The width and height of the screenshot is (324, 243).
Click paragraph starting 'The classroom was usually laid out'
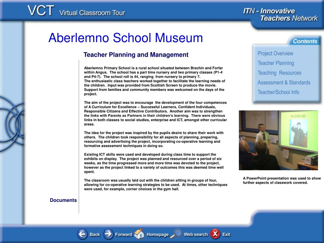click(x=156, y=185)
